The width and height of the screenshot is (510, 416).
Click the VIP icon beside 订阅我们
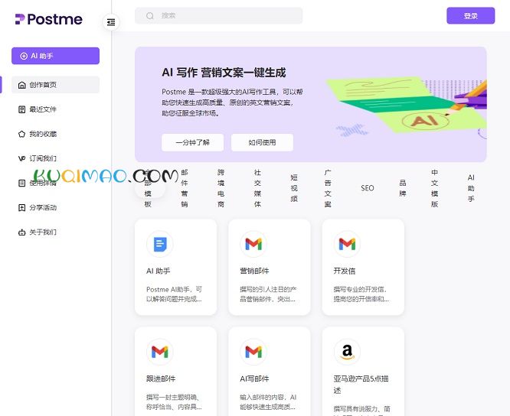(x=21, y=158)
